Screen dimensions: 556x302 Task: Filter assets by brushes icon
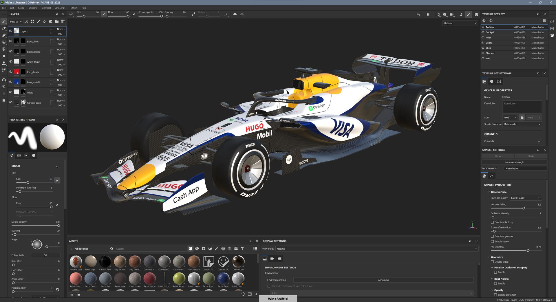coord(217,249)
